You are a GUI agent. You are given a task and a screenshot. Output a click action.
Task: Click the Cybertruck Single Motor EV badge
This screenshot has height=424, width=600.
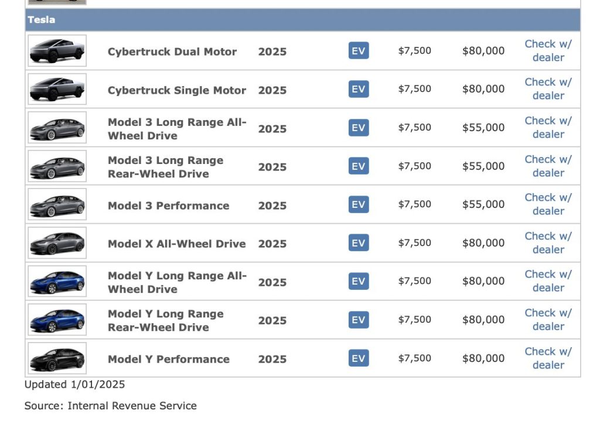359,89
